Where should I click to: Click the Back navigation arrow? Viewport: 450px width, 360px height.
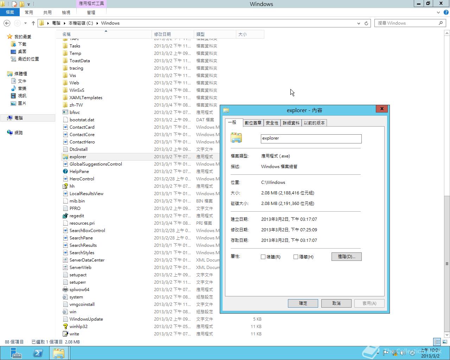coord(7,23)
